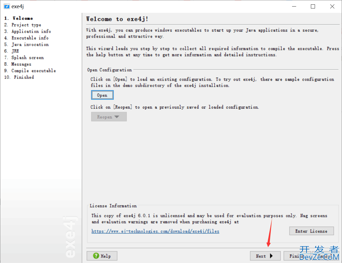Maximize the exe4j window

click(x=313, y=6)
